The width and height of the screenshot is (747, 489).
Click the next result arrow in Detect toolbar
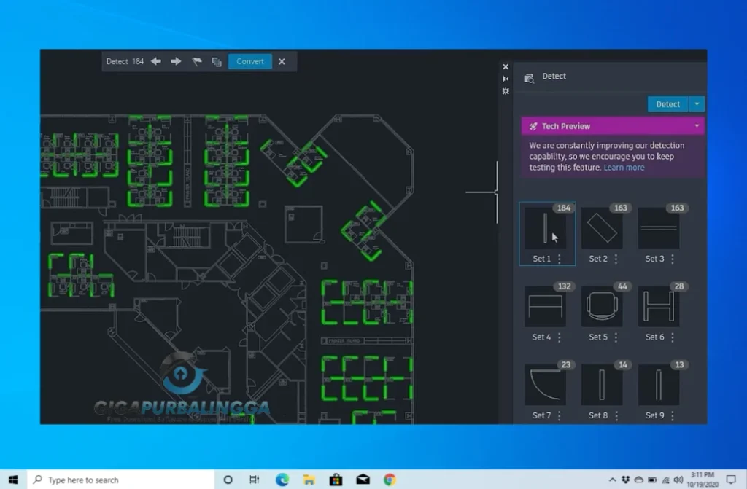click(x=176, y=61)
